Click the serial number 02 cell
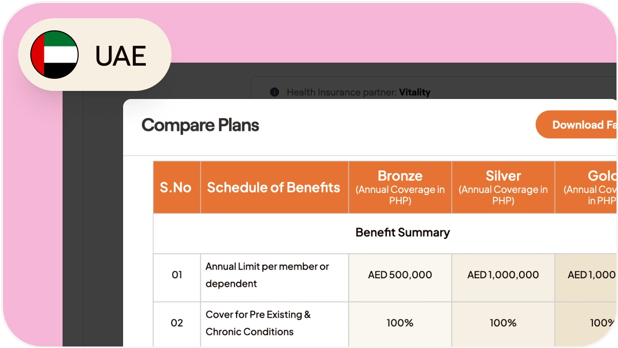Screen dimensions: 618x348 [x=177, y=323]
